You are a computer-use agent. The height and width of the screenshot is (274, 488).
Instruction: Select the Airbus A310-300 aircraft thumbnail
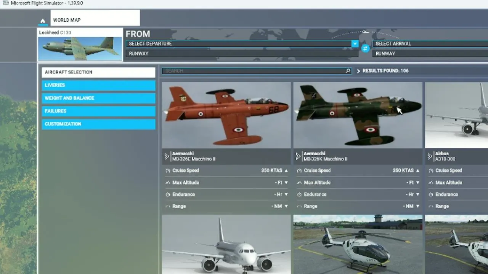click(x=456, y=115)
